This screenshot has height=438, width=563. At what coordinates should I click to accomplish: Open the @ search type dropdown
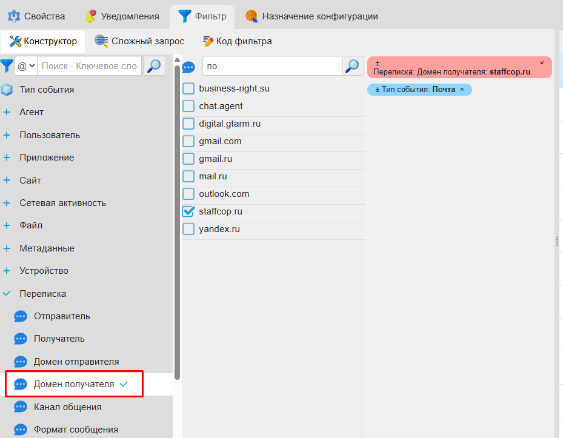pyautogui.click(x=26, y=66)
